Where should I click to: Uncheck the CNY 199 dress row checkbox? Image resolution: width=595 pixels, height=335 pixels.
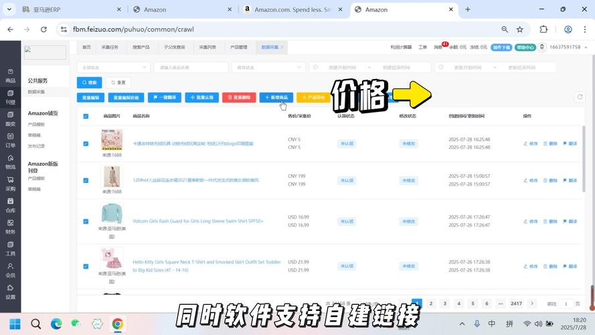click(x=86, y=180)
